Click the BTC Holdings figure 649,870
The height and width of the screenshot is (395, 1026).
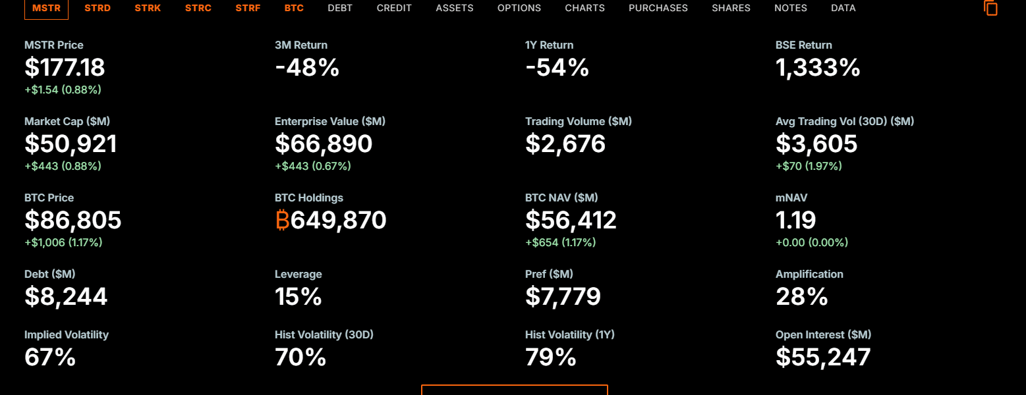[x=338, y=220]
